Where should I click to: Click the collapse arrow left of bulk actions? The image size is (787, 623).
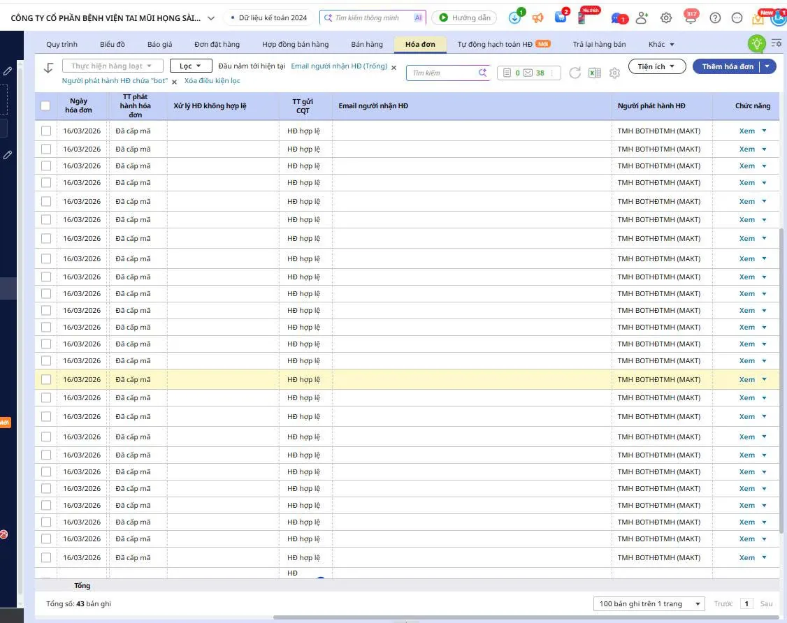point(48,68)
